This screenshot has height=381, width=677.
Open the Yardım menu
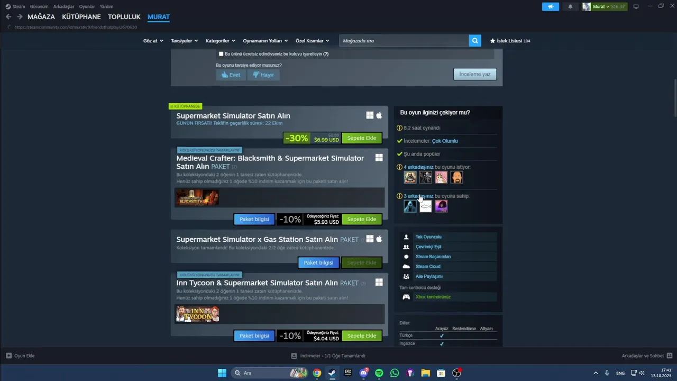coord(106,6)
